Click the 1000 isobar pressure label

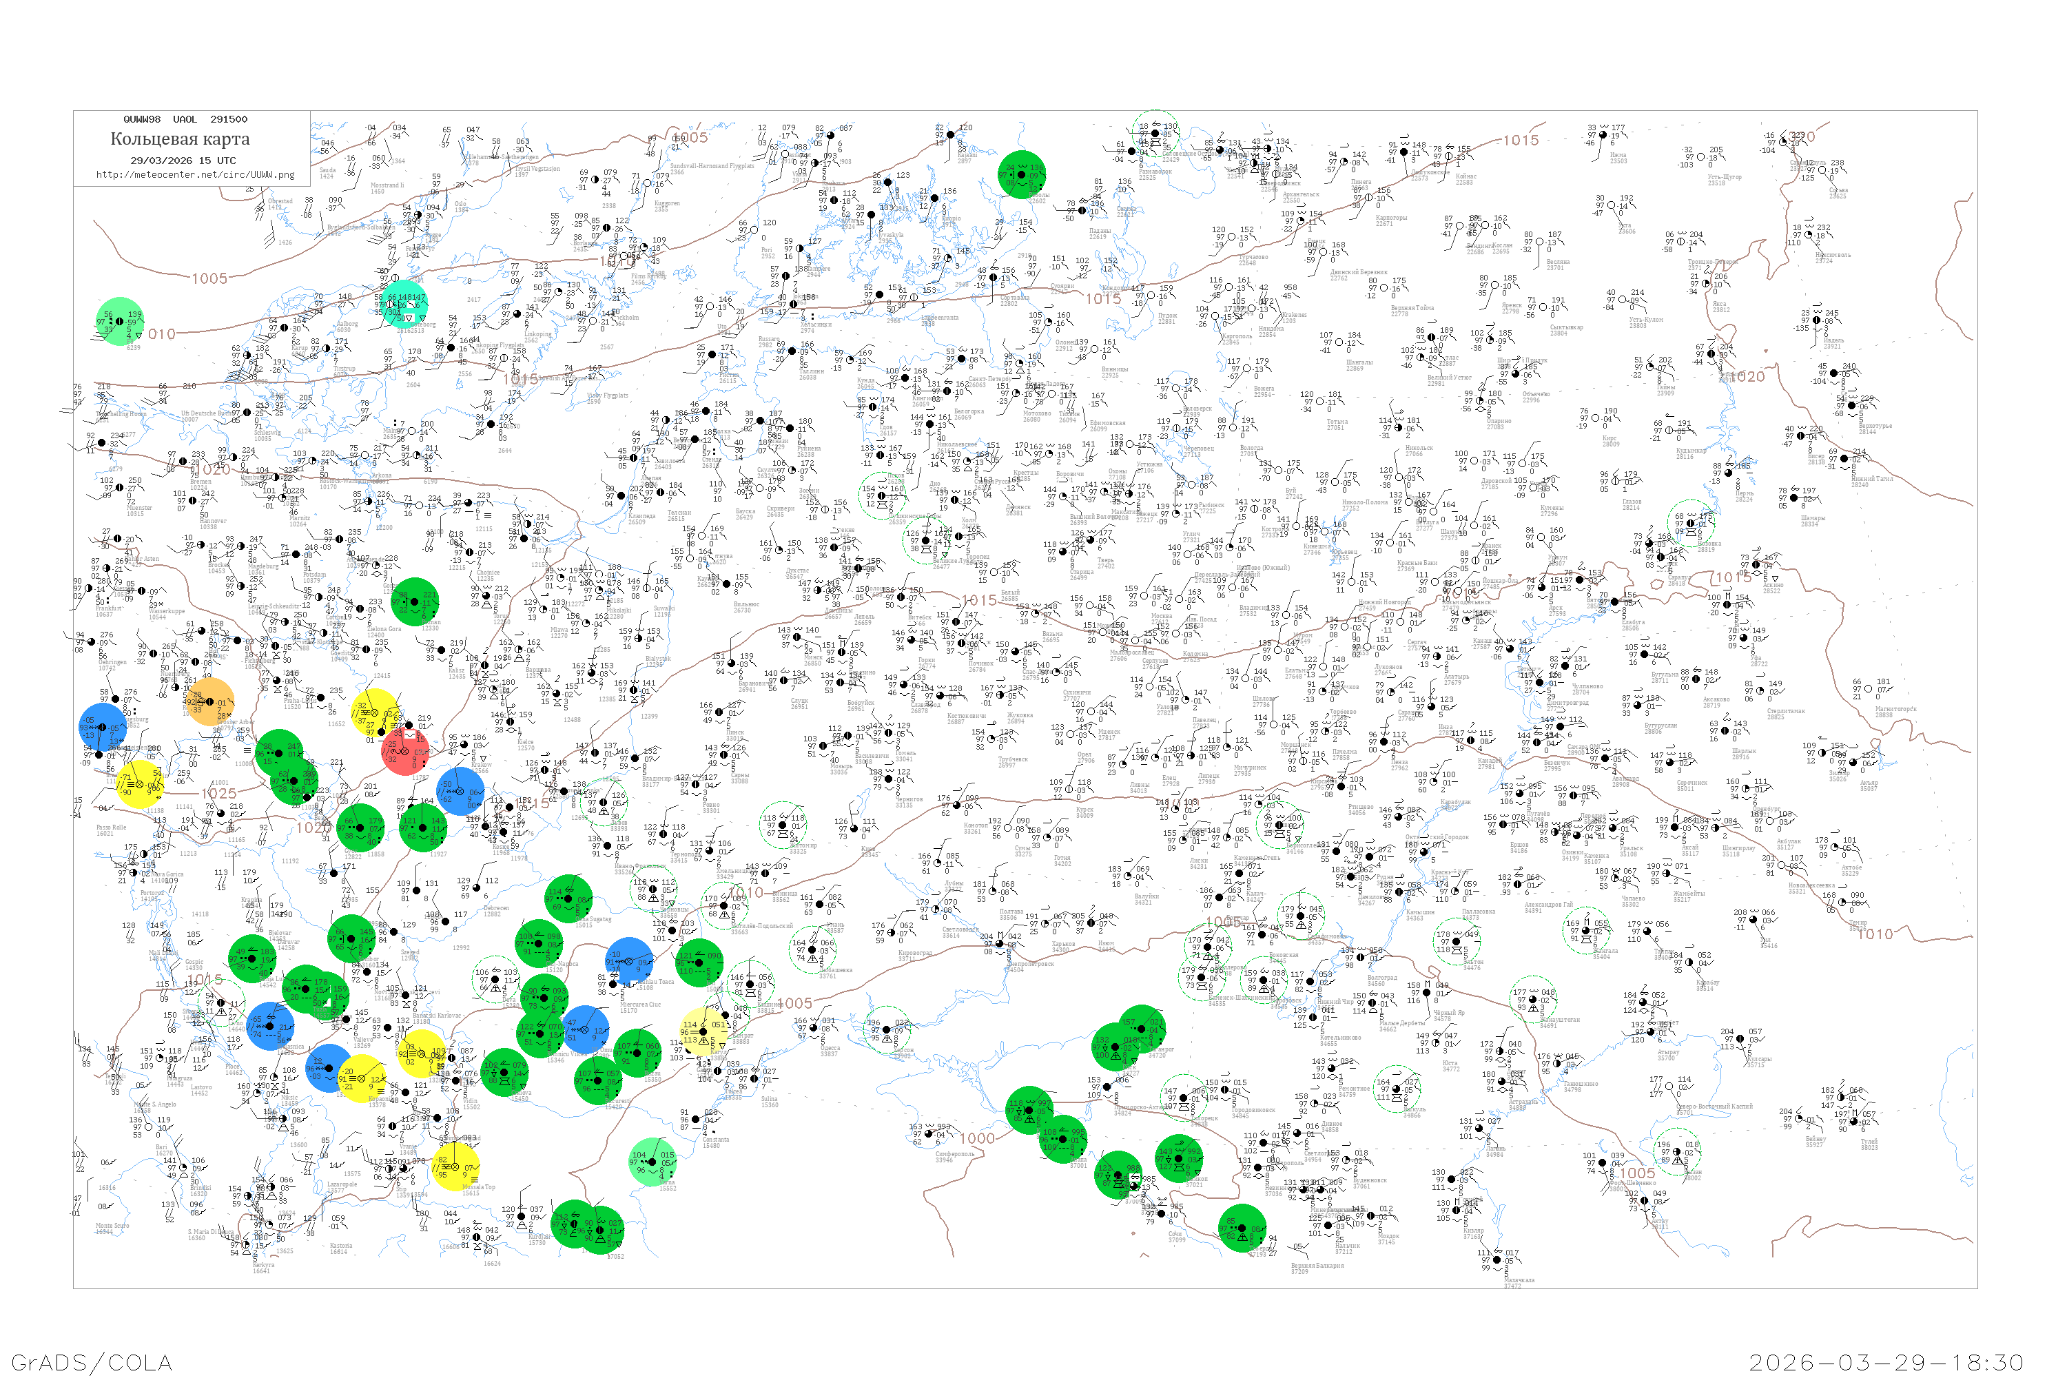tap(977, 1139)
